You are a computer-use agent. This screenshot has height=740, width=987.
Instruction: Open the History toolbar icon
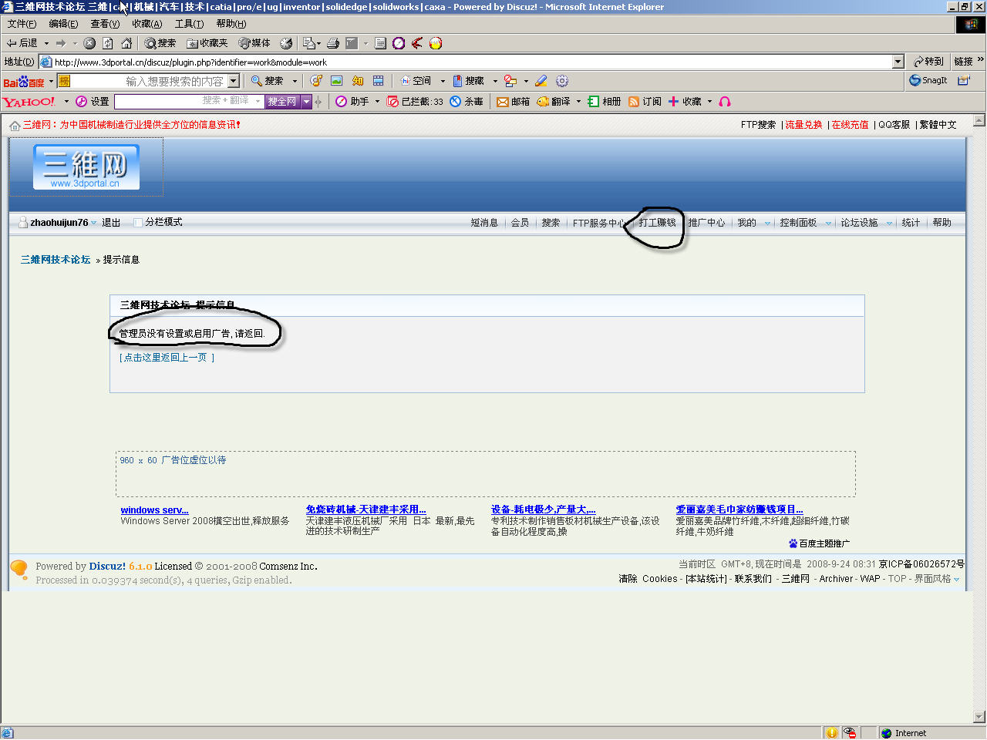286,43
